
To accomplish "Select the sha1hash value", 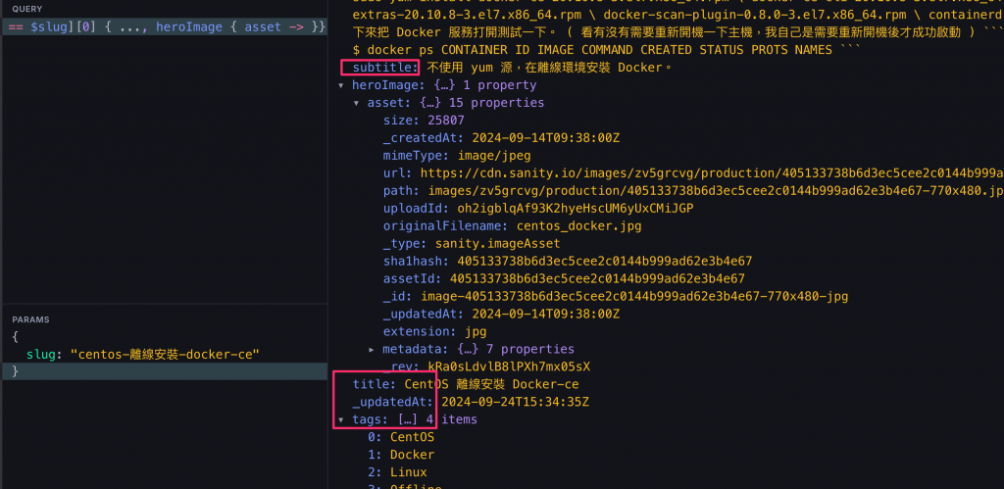I will click(604, 261).
